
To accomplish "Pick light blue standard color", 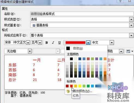I will click(x=92, y=86).
